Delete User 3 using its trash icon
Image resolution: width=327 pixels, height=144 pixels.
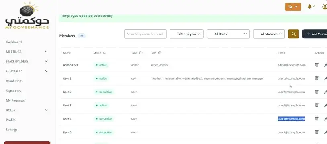(x=317, y=105)
